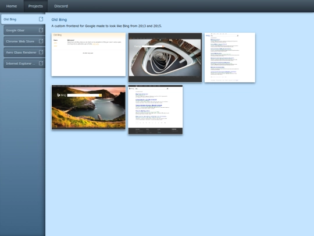
Task: Click the description 'A custom frontend for Google'
Action: click(106, 26)
